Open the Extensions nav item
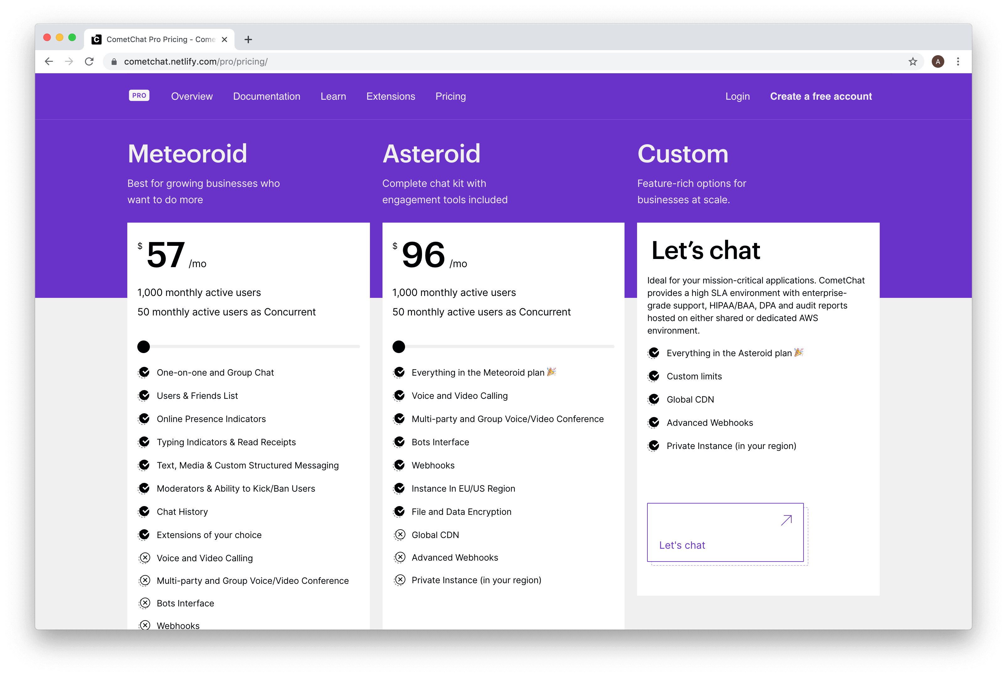This screenshot has height=676, width=1007. click(391, 96)
